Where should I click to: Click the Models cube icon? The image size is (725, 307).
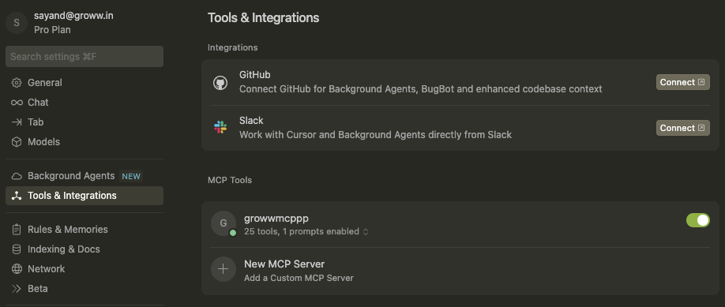tap(17, 142)
